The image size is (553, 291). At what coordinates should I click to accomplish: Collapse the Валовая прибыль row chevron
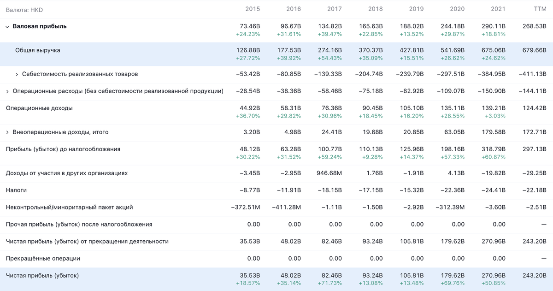[7, 27]
